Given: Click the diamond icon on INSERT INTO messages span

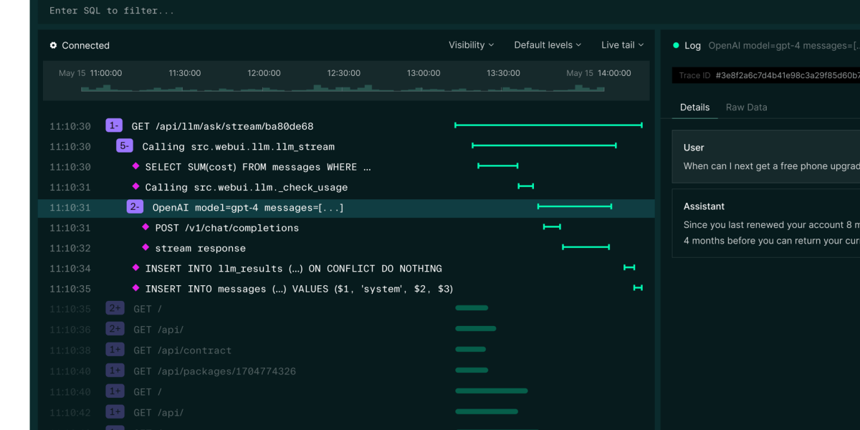Looking at the screenshot, I should point(135,289).
